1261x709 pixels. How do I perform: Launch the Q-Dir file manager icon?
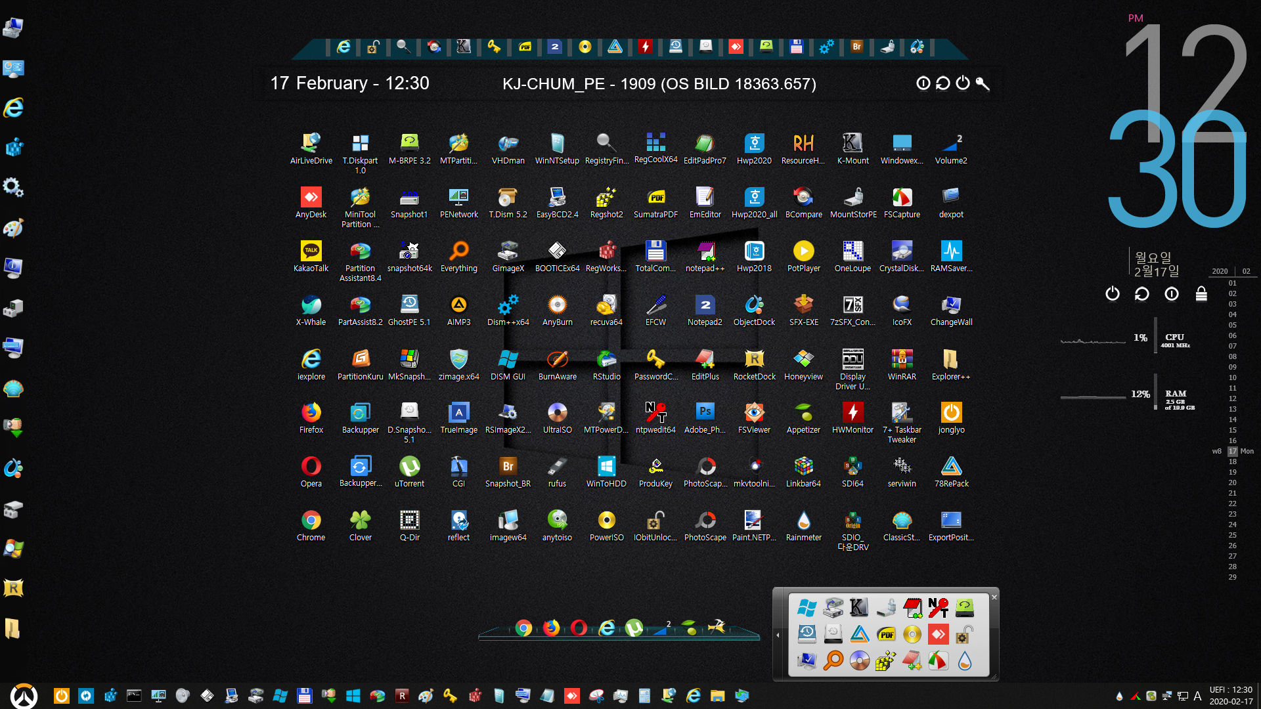pos(409,525)
